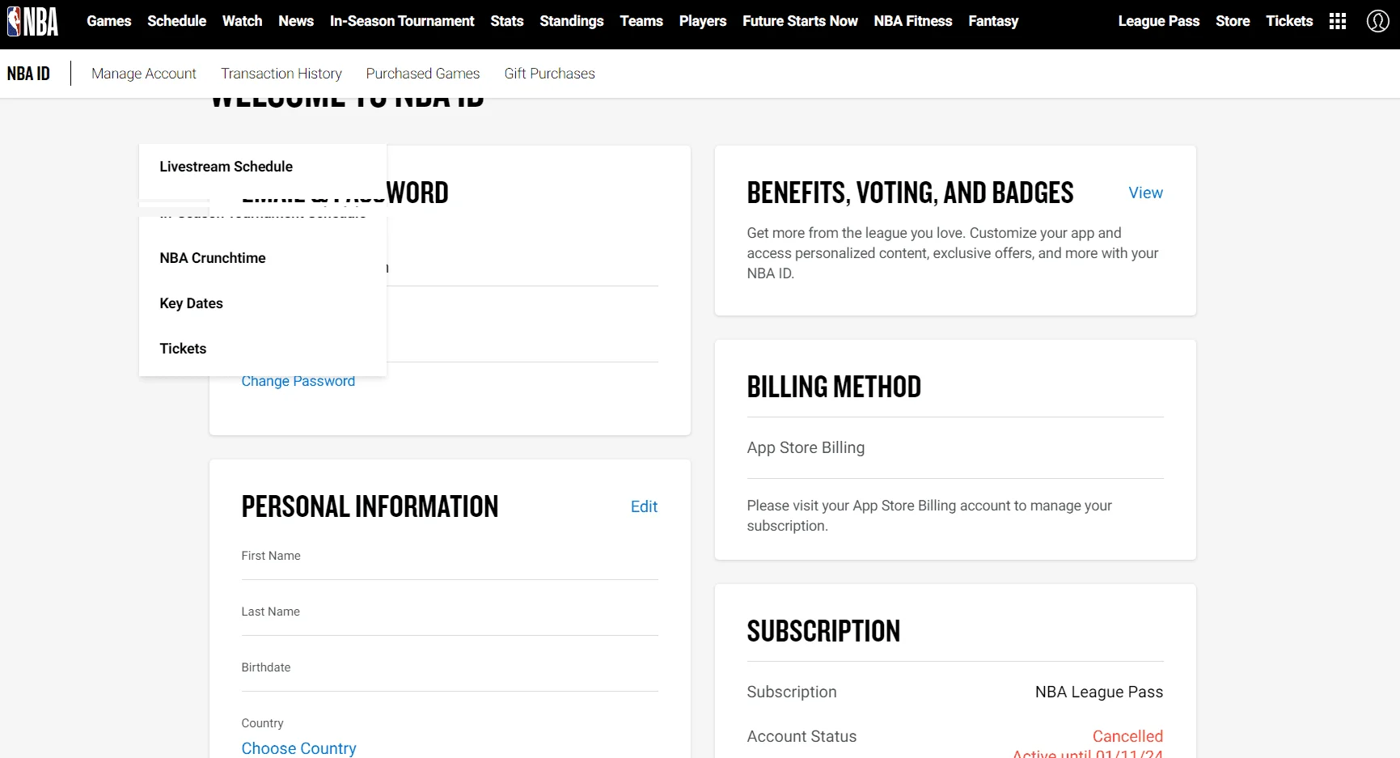Click the Subscription section heading
This screenshot has height=758, width=1400.
coord(823,631)
